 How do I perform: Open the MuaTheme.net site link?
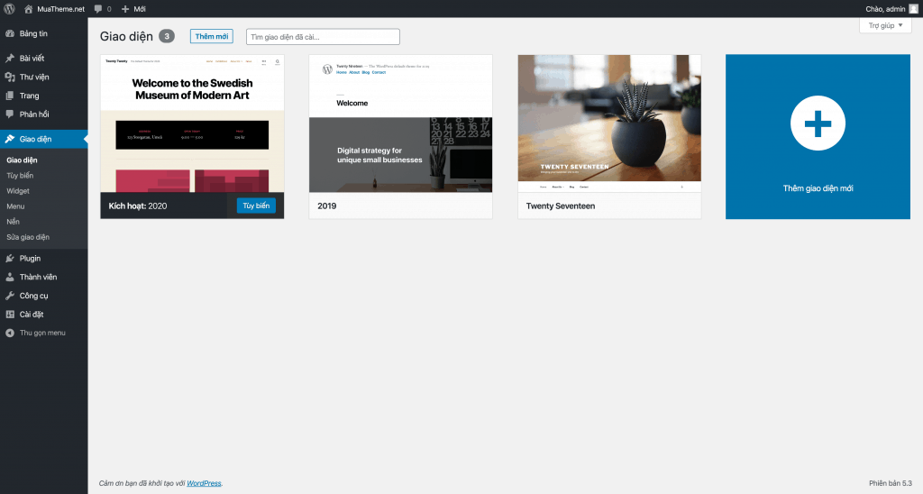click(60, 9)
